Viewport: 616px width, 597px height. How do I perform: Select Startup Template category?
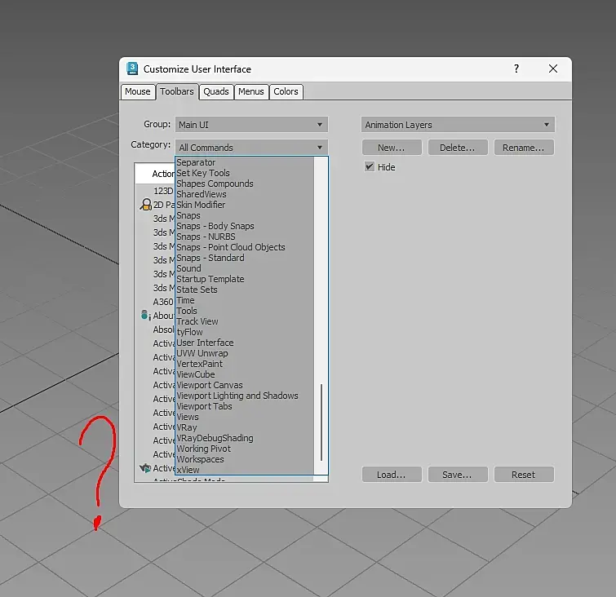tap(245, 279)
